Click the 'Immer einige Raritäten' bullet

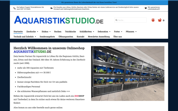click(x=42, y=82)
